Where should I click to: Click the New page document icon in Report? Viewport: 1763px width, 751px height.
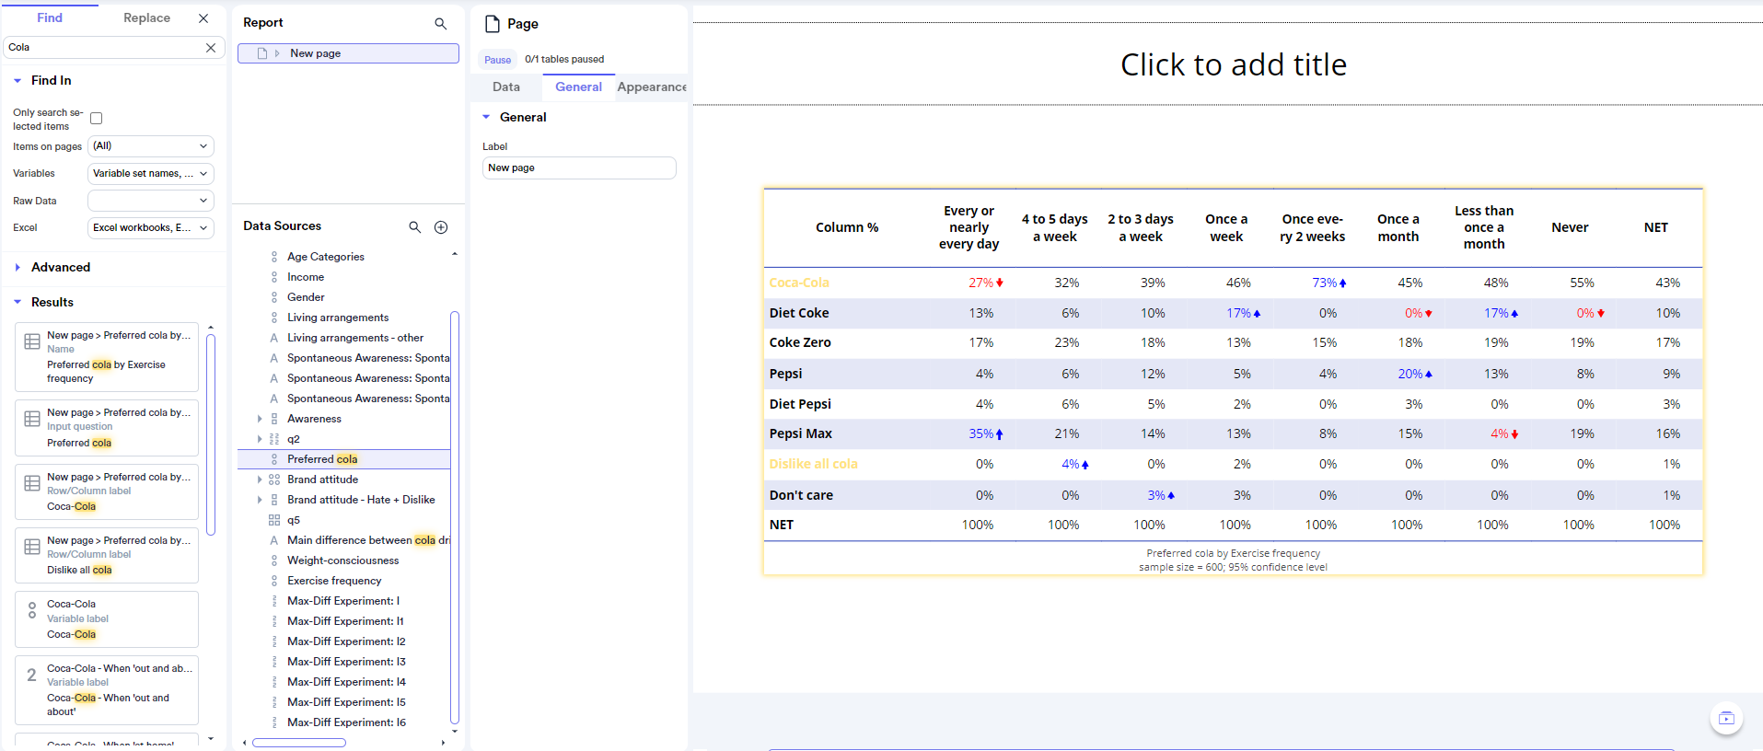262,53
